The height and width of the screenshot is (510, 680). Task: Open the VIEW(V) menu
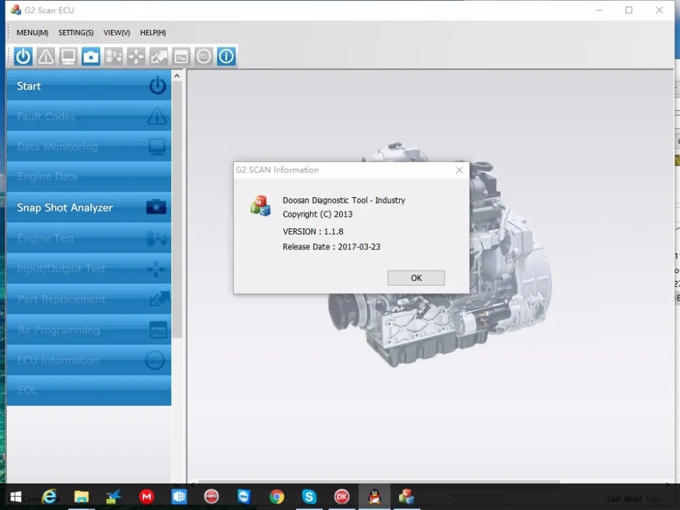coord(116,32)
